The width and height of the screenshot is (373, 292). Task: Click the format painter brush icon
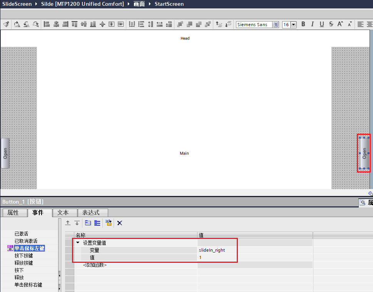(x=6, y=24)
